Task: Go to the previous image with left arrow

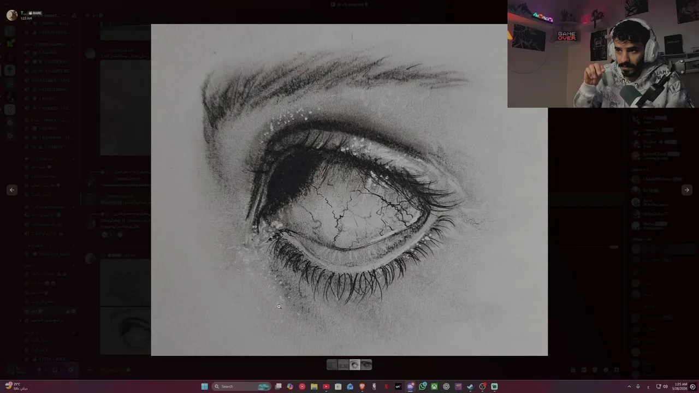Action: click(x=12, y=190)
